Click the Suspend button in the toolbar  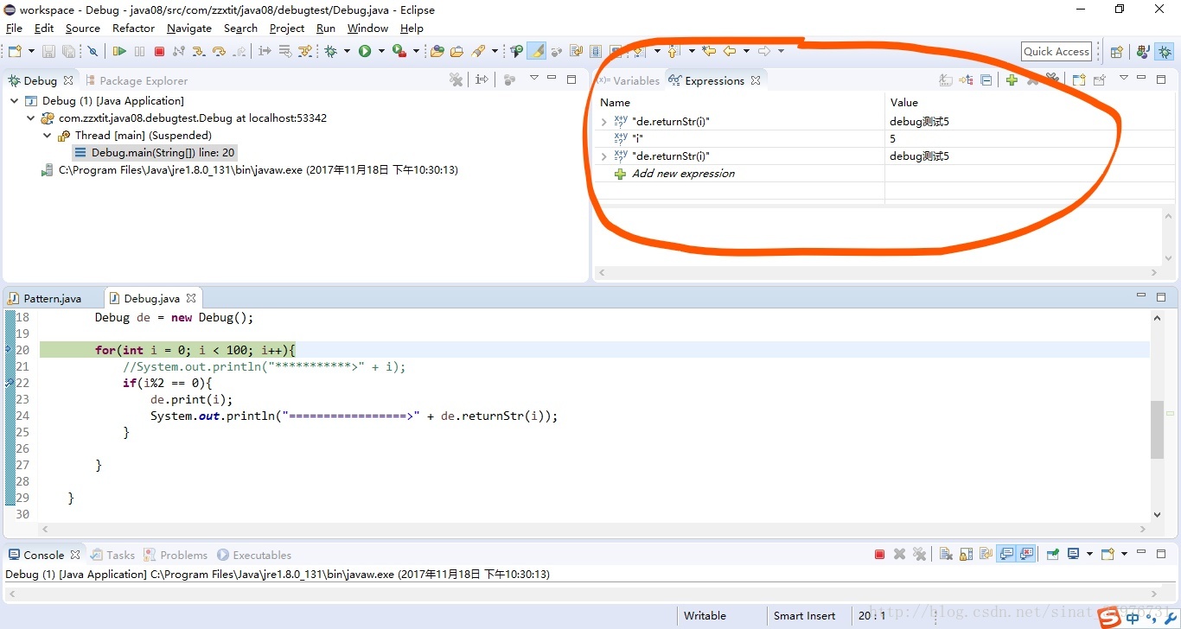coord(139,51)
